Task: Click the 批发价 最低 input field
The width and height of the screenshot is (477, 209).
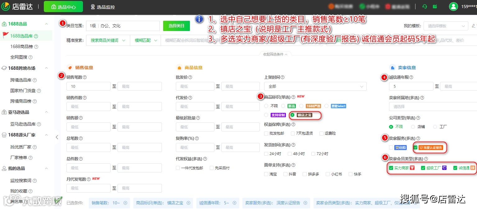Action: (195, 86)
